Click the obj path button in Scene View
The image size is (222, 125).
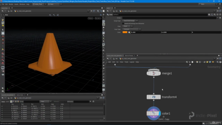tap(10, 11)
